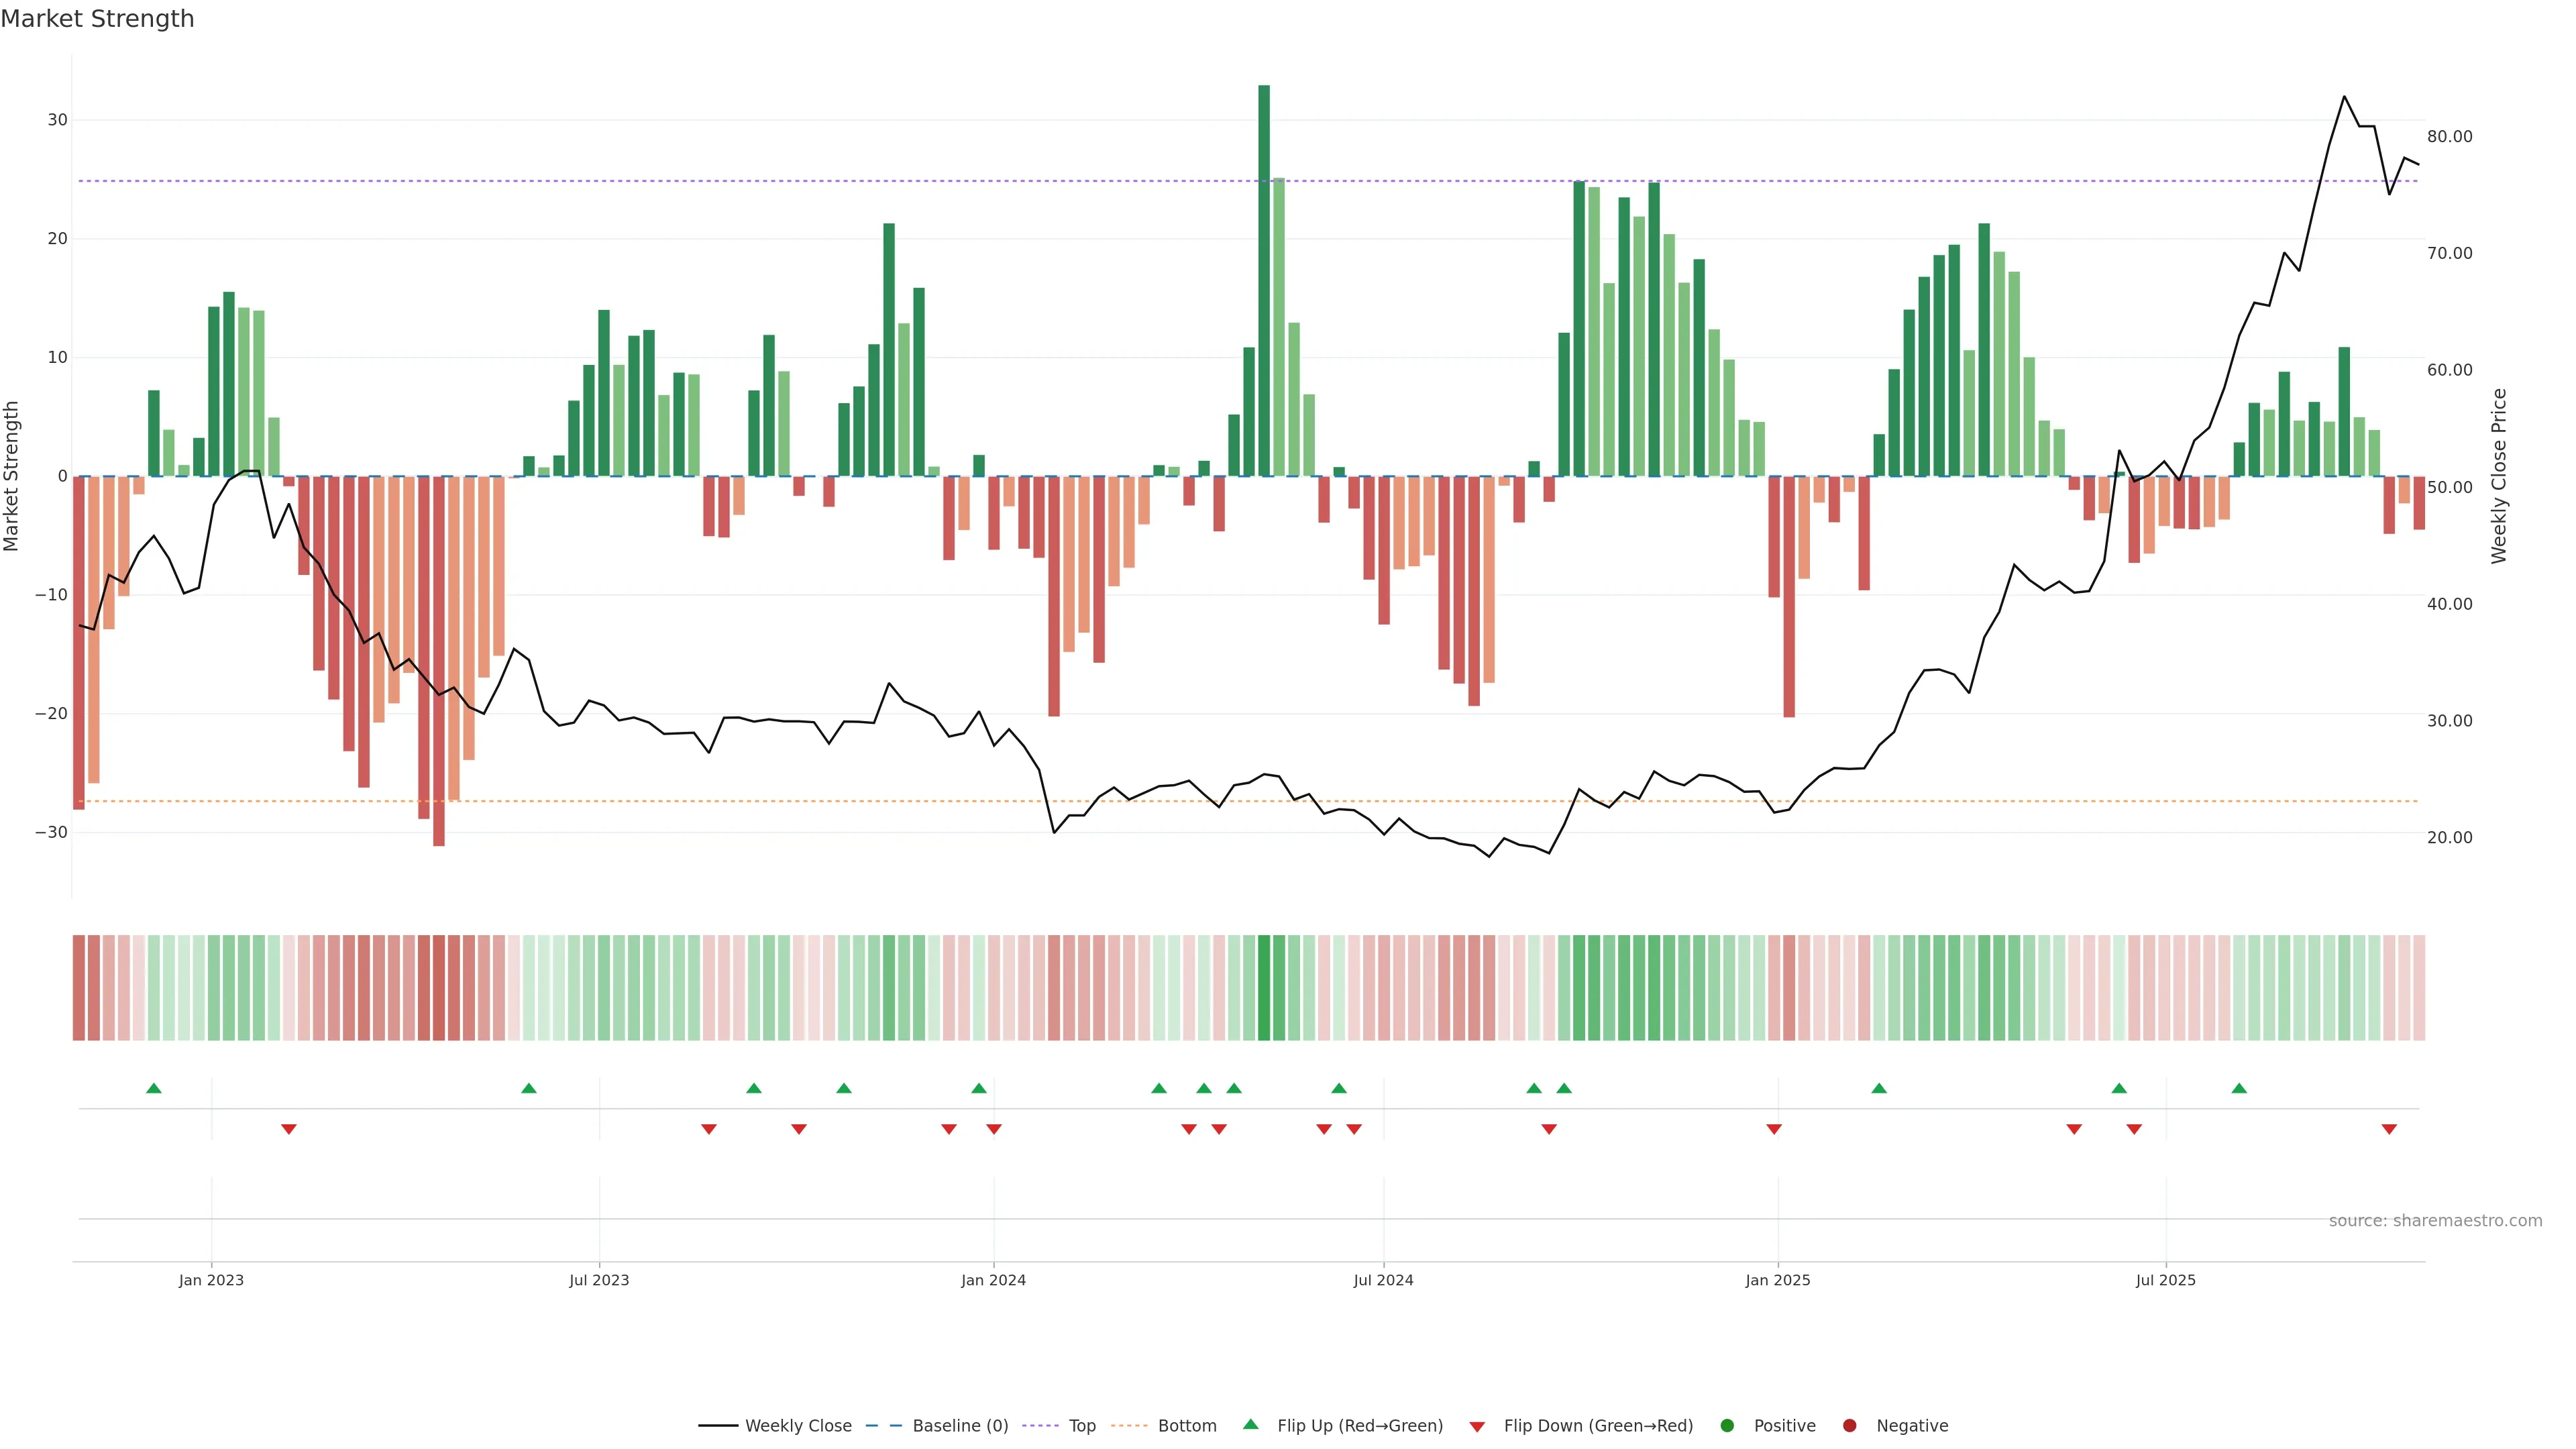
Task: Click the Weekly Close Price axis title
Action: click(2499, 476)
